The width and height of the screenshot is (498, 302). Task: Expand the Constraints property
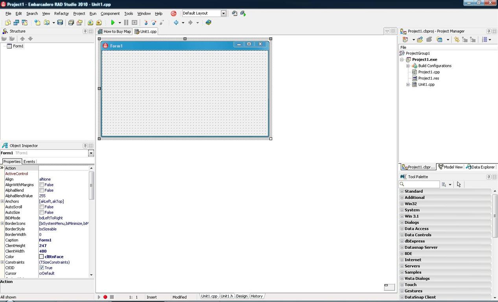2,262
